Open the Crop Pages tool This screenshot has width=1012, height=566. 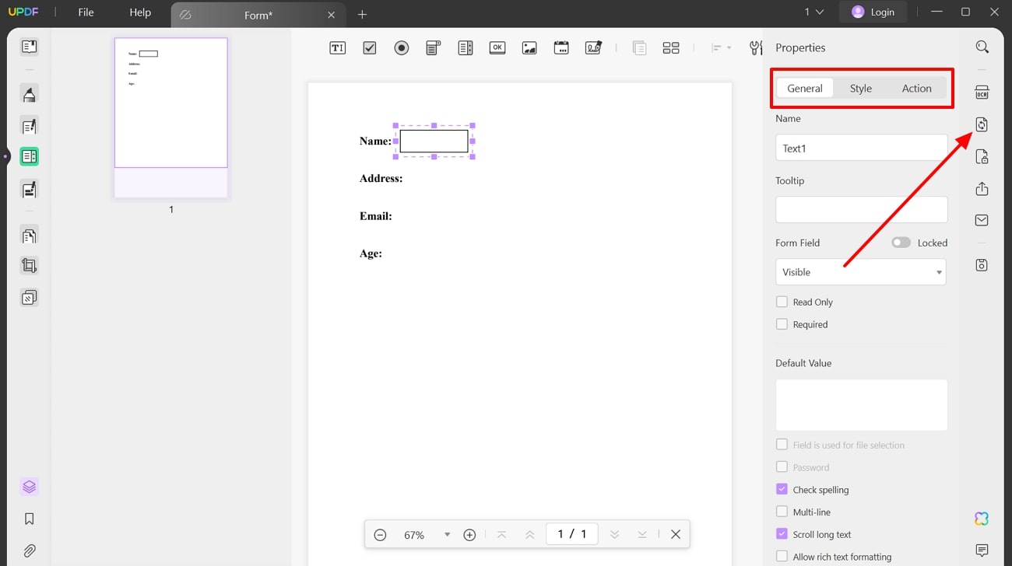tap(30, 266)
